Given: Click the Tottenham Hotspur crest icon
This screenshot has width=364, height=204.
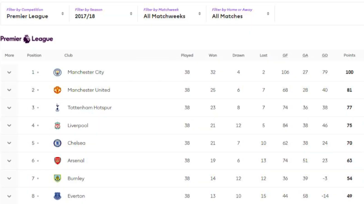Looking at the screenshot, I should click(57, 108).
